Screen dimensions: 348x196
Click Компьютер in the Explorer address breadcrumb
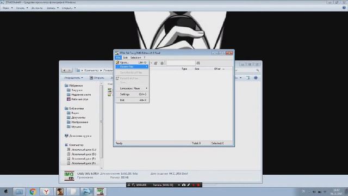pos(91,70)
